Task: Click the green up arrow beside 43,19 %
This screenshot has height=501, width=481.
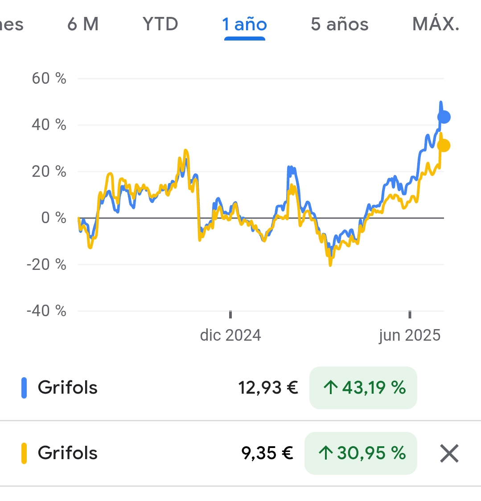Action: coord(331,388)
